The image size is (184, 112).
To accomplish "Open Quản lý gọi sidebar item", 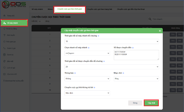I will (x=11, y=48).
